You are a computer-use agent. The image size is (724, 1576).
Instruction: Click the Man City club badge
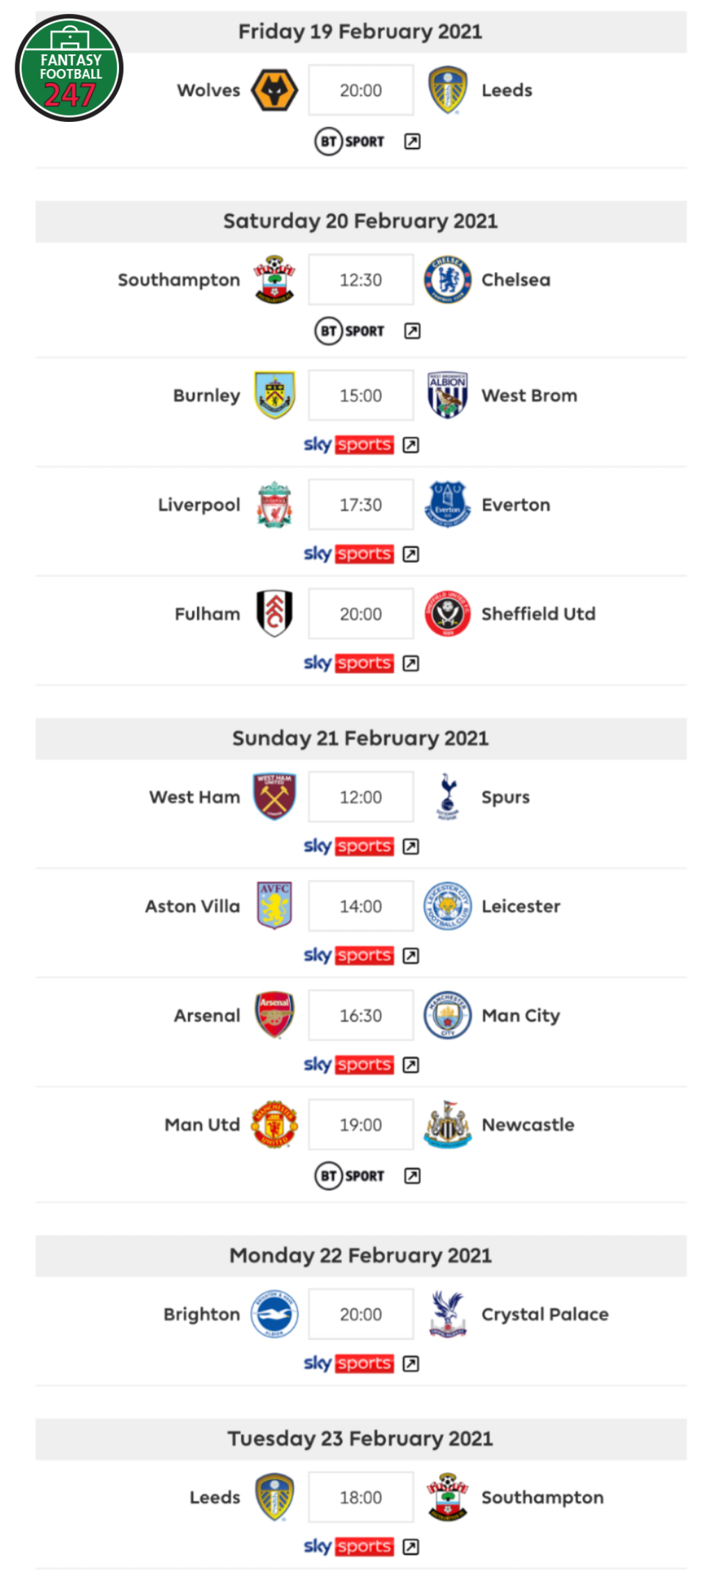(x=448, y=1015)
